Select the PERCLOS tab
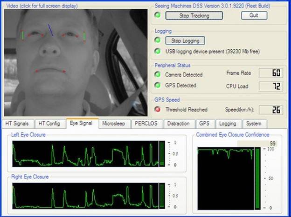The height and width of the screenshot is (217, 291). click(146, 124)
